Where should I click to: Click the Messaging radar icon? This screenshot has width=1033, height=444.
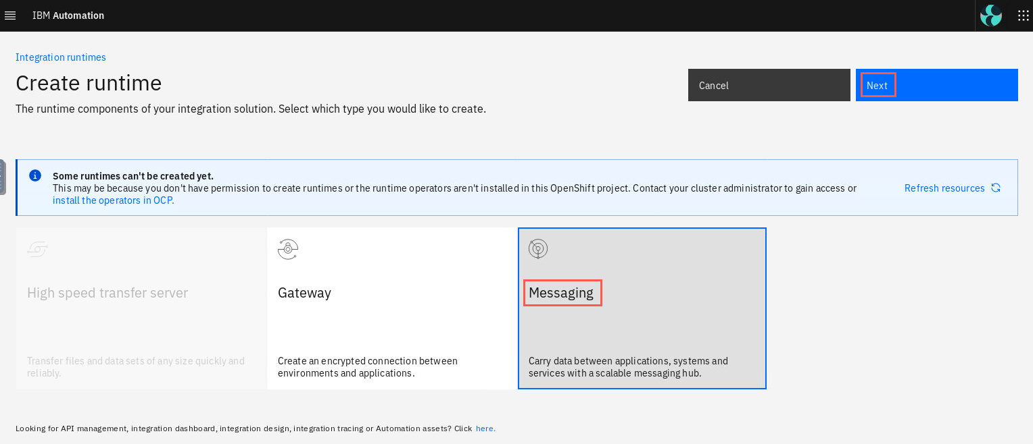pyautogui.click(x=538, y=249)
